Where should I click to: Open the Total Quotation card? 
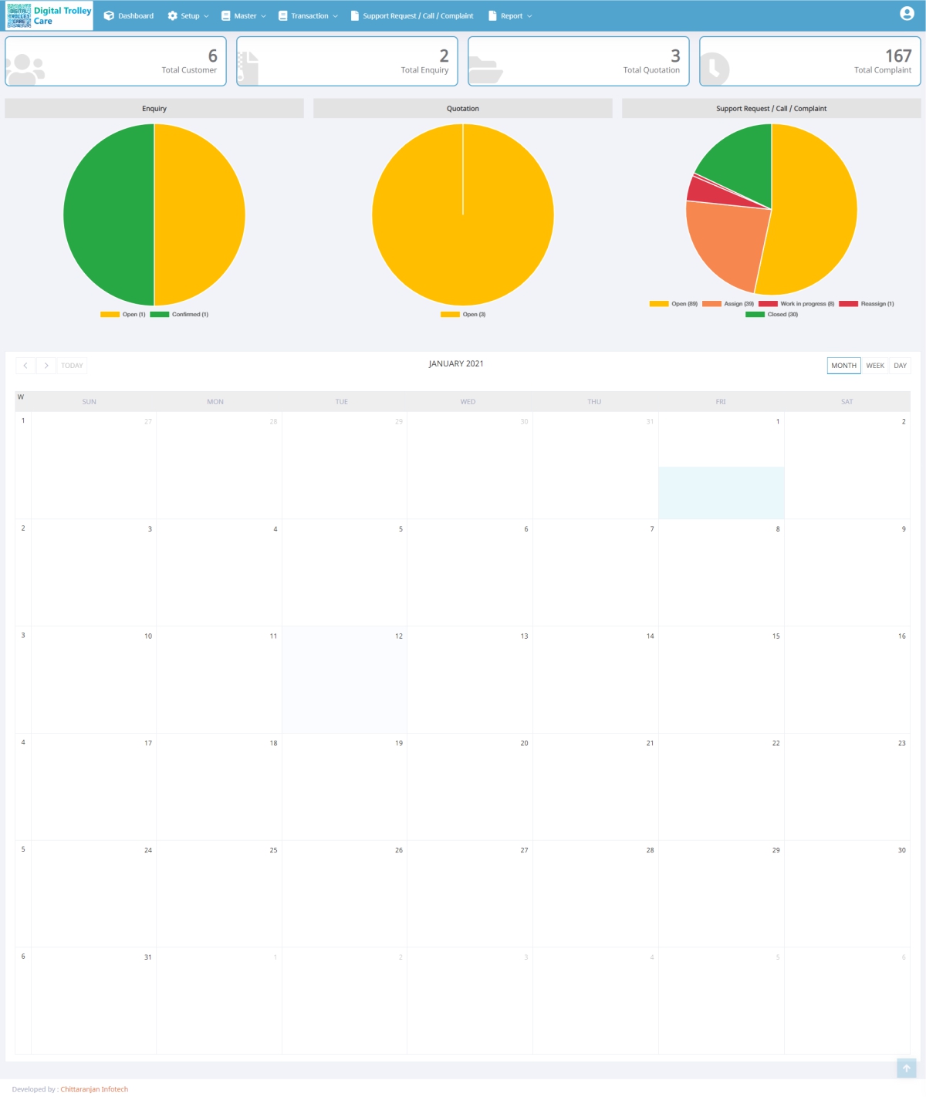coord(579,61)
